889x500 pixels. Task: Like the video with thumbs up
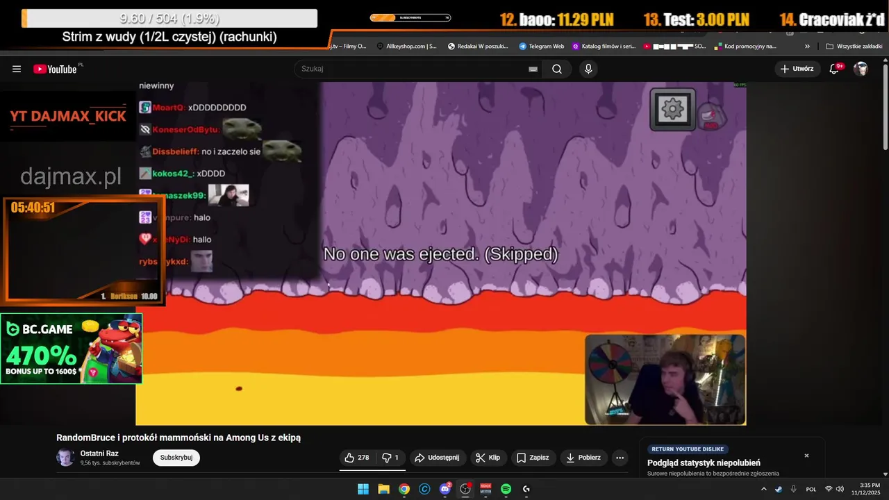pyautogui.click(x=356, y=458)
